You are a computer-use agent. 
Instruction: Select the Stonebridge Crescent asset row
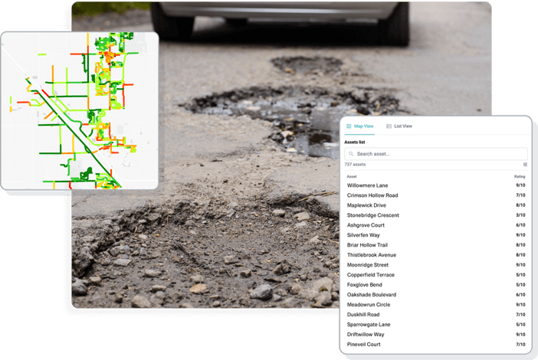[376, 215]
